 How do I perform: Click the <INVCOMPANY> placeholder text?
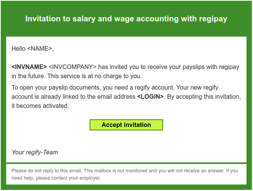(72, 67)
